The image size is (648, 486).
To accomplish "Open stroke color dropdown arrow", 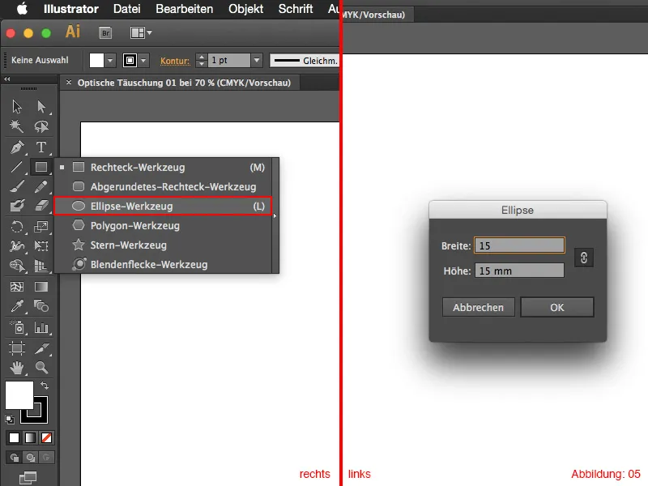I will [143, 60].
